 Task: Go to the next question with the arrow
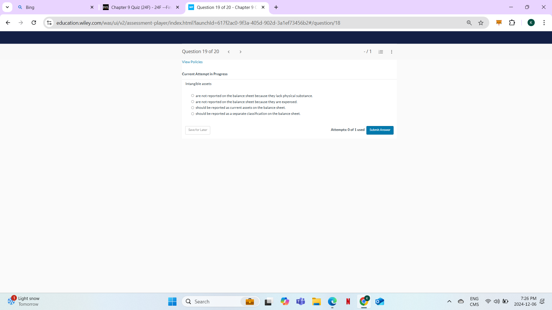(240, 52)
